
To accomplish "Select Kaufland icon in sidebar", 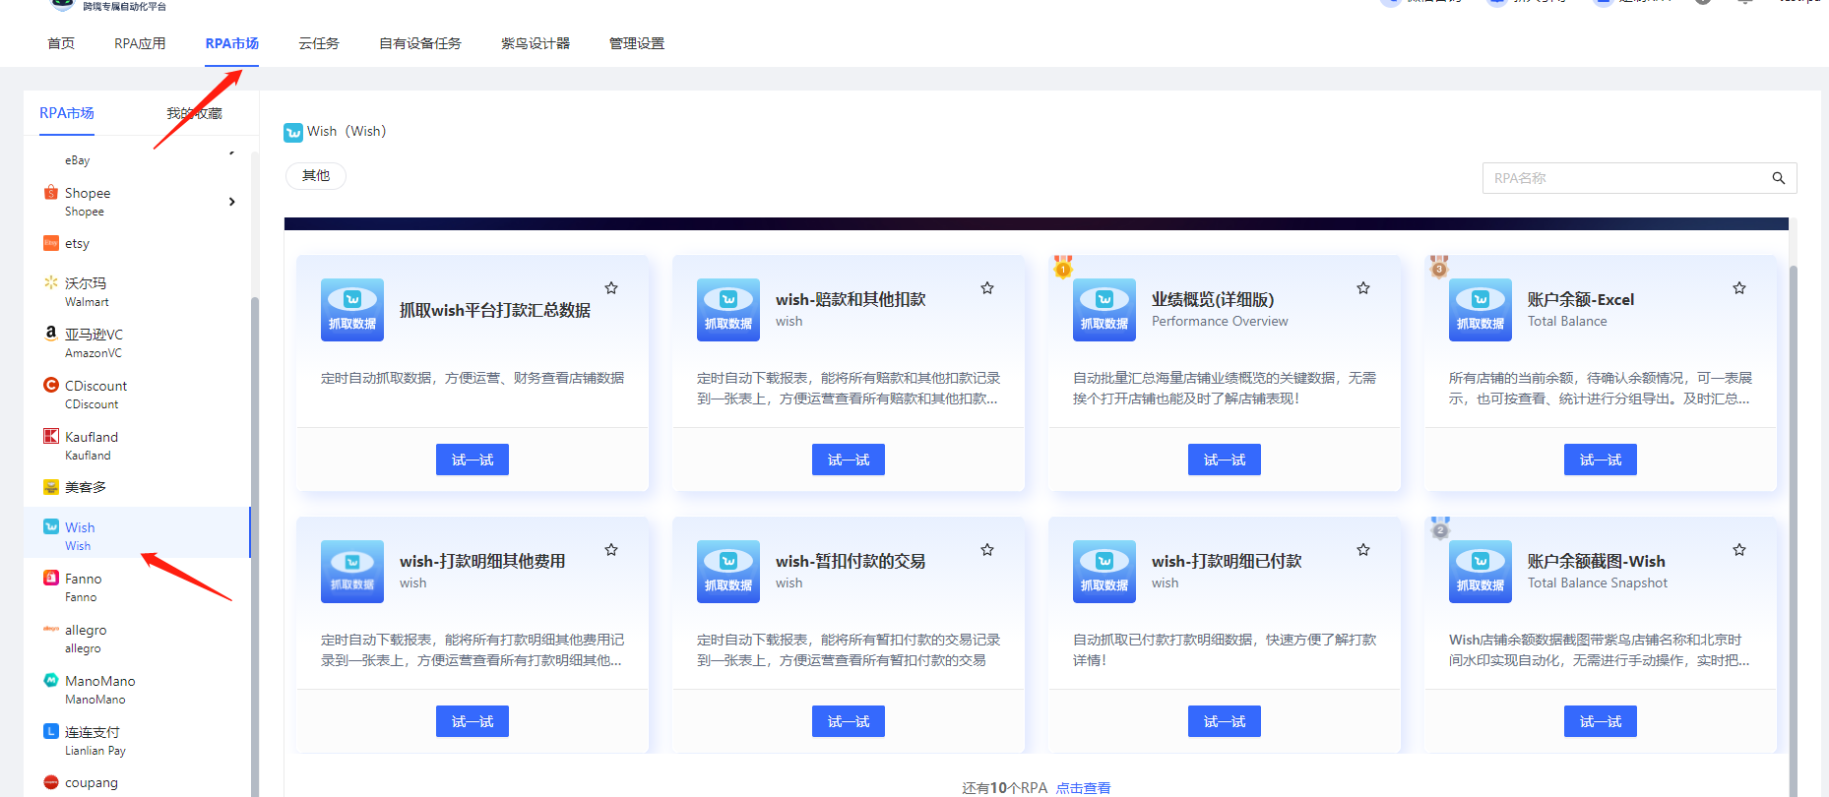I will (x=51, y=436).
